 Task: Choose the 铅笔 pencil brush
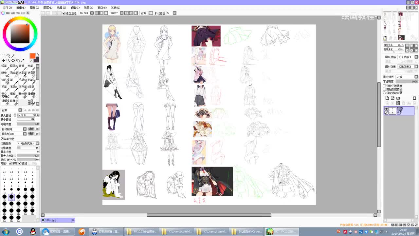[x=5, y=68]
